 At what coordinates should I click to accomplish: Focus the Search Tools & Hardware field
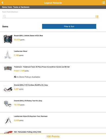point(50,16)
